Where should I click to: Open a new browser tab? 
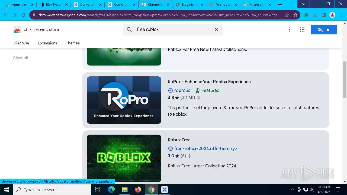pos(280,5)
